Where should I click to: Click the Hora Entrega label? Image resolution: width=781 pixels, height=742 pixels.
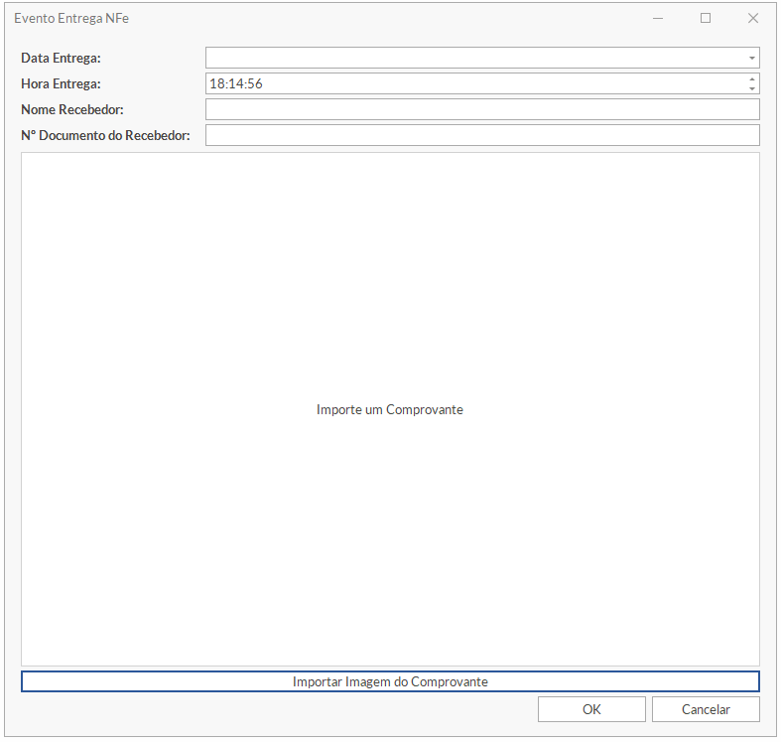(61, 84)
